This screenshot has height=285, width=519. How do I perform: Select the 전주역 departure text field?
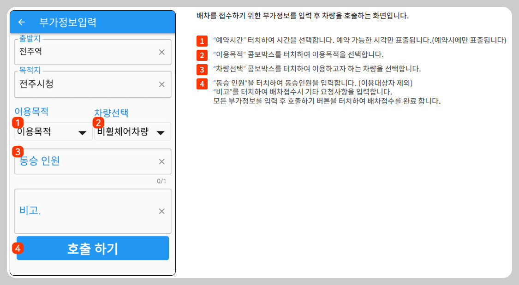(69, 53)
